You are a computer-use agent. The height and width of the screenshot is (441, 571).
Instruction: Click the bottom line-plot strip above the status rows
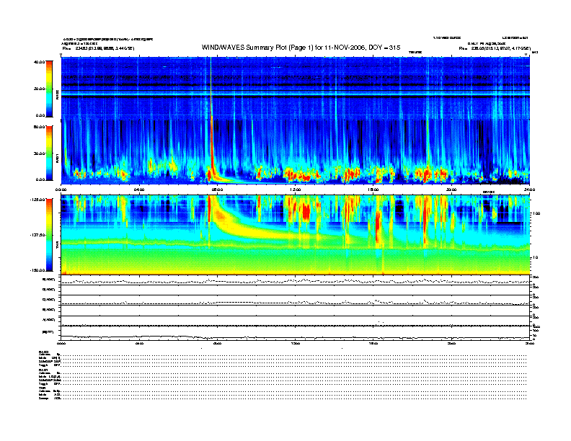tap(296, 333)
